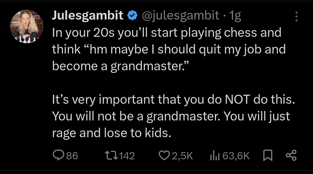
Task: Click the 86 replies count
Action: pyautogui.click(x=72, y=155)
